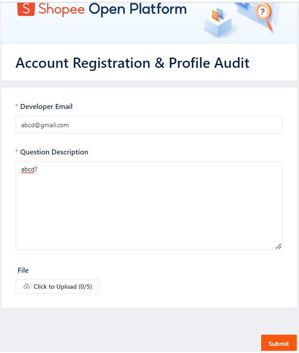Click the textarea resize handle corner

point(279,246)
